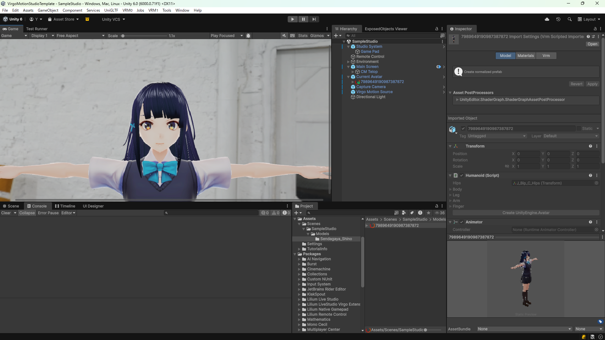
Task: Toggle the Humanoid script enabled checkbox
Action: (462, 175)
